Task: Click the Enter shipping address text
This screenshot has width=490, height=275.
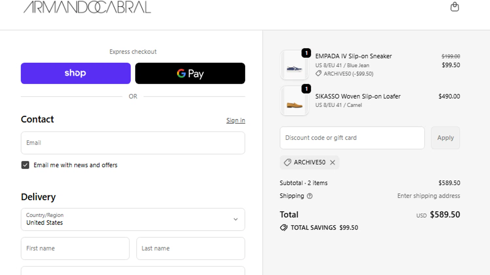Action: [429, 196]
